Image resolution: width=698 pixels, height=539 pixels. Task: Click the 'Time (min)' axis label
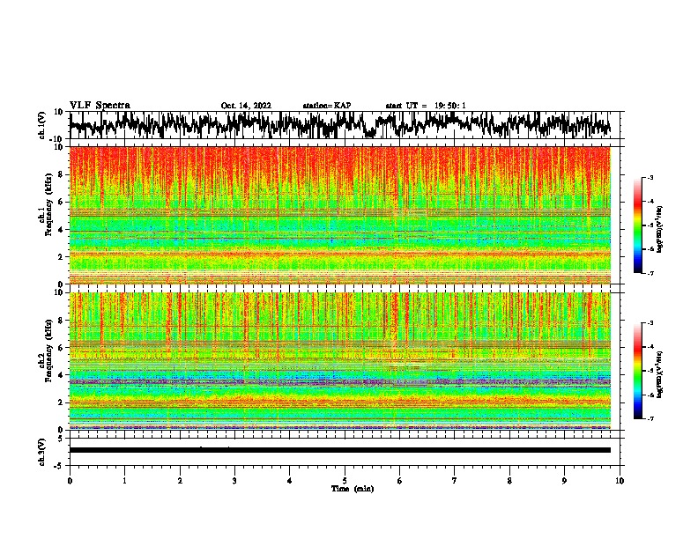point(353,489)
